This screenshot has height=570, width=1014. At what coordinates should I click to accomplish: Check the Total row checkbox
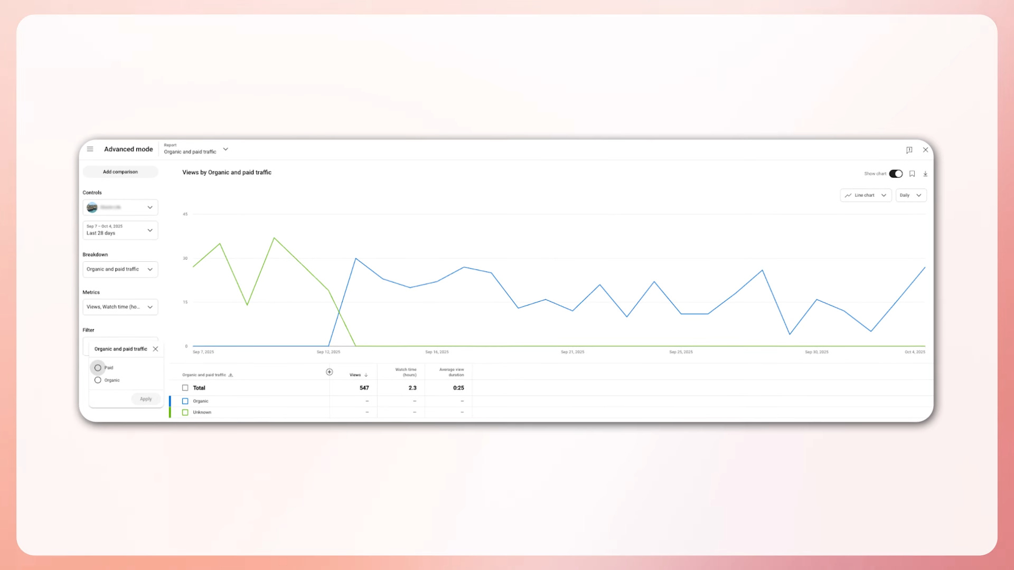[x=185, y=388]
